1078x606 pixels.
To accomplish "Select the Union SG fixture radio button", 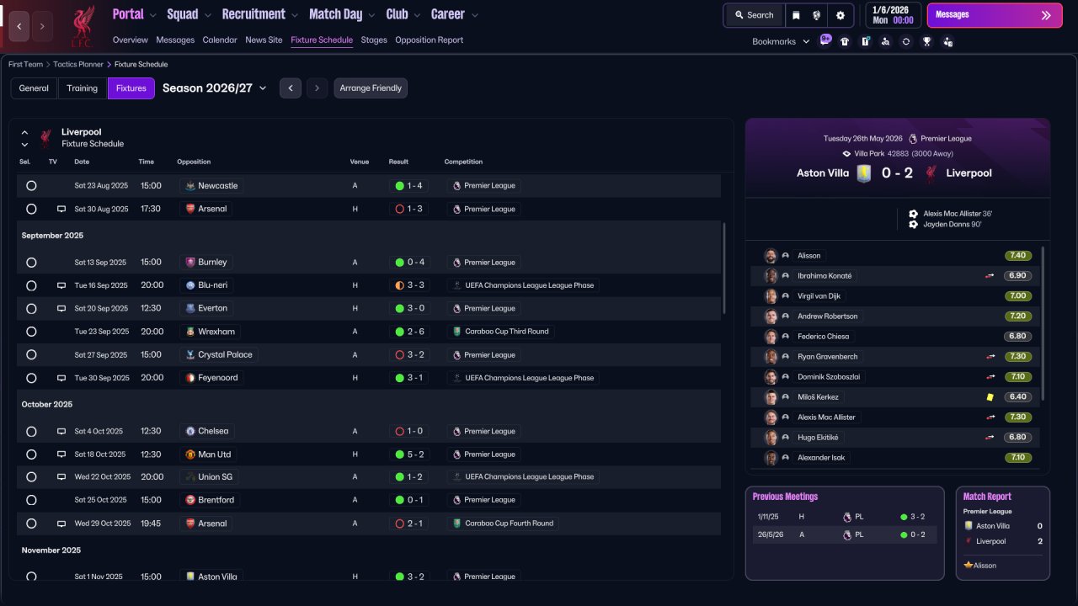I will click(x=31, y=477).
